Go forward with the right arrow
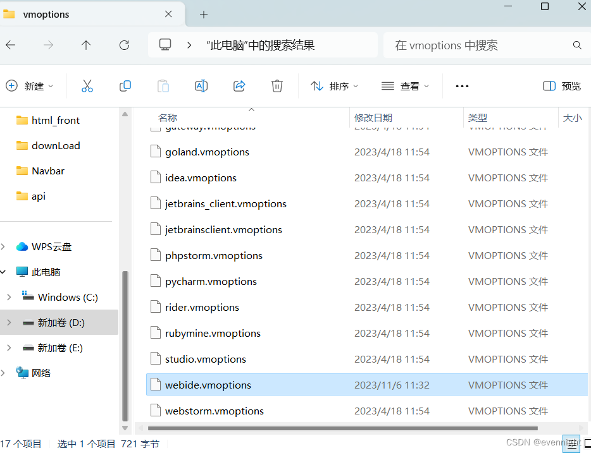This screenshot has height=453, width=591. point(48,45)
